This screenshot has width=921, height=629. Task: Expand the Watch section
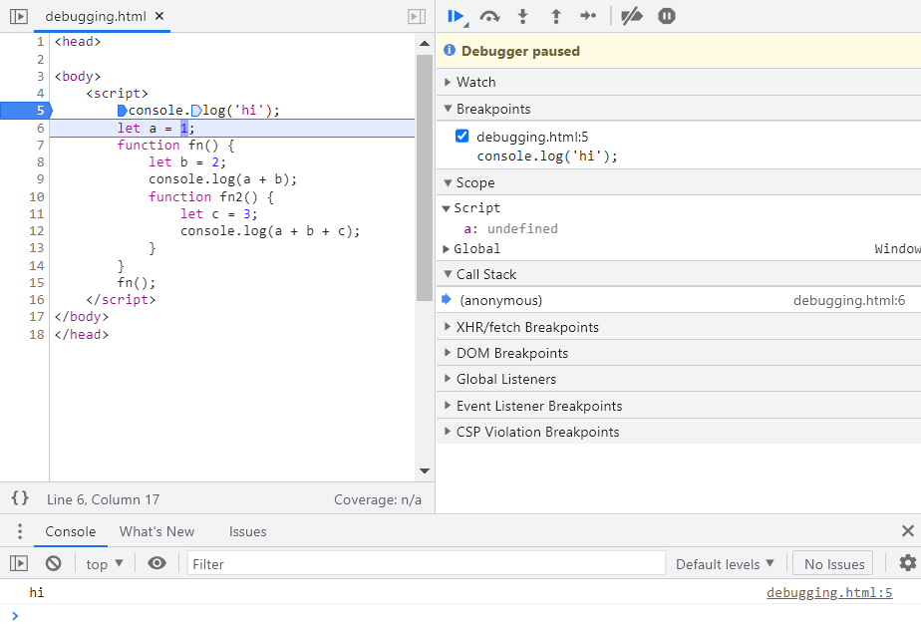click(679, 82)
